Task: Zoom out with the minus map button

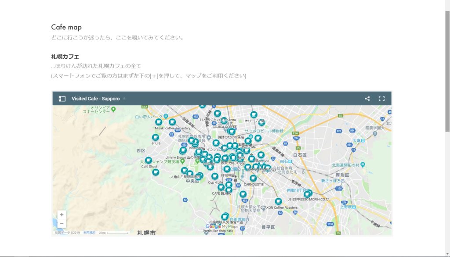Action: [62, 224]
